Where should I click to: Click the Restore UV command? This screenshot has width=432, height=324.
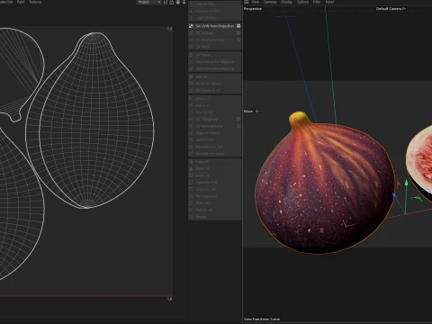(215, 210)
